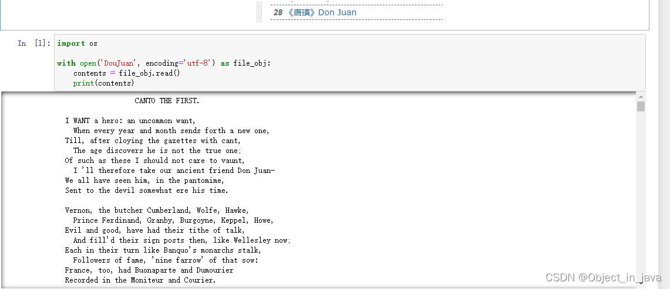The image size is (670, 289).
Task: Click the line 'And fill'd their sign posts then'
Action: pyautogui.click(x=182, y=240)
